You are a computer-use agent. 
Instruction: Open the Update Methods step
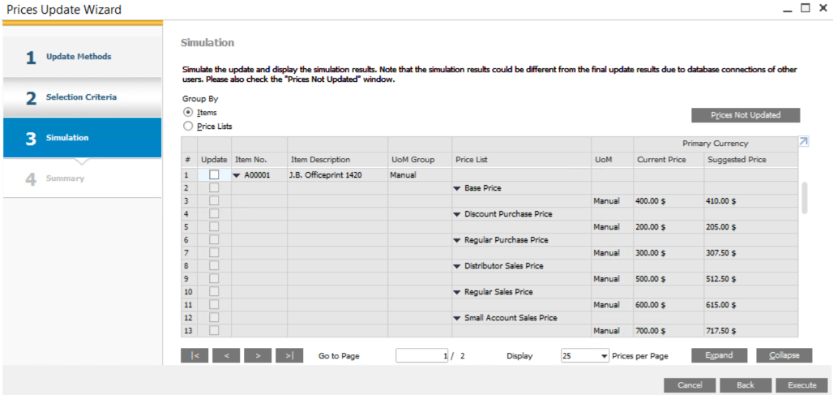point(79,57)
